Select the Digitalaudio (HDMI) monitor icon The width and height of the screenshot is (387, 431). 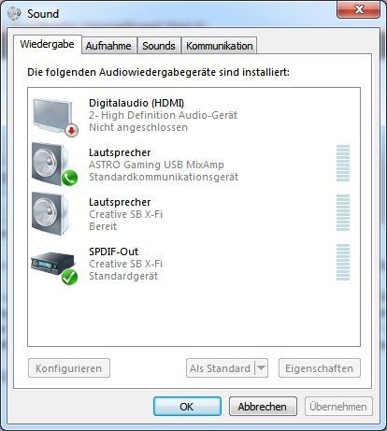pyautogui.click(x=54, y=117)
